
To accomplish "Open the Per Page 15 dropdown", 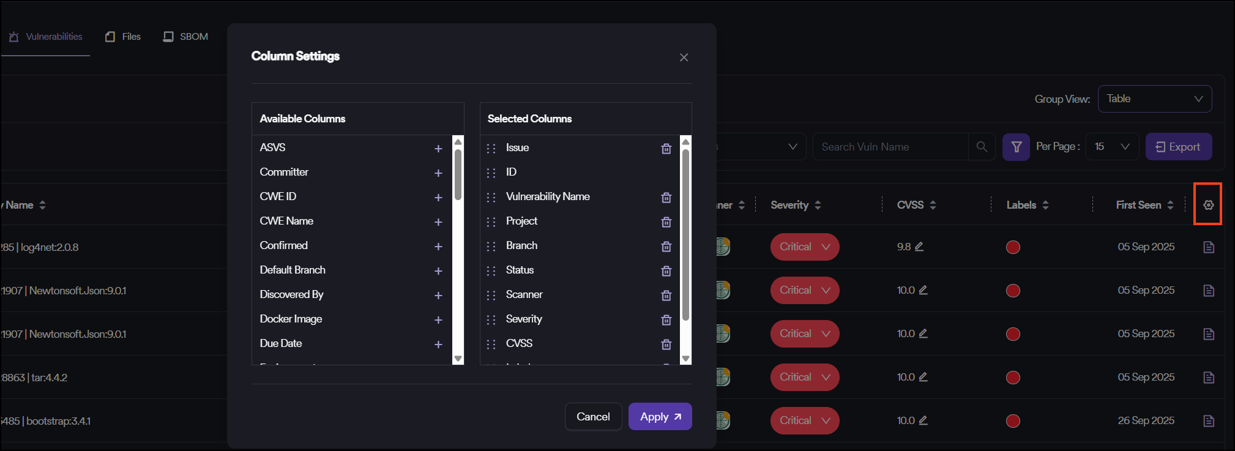I will point(1112,147).
